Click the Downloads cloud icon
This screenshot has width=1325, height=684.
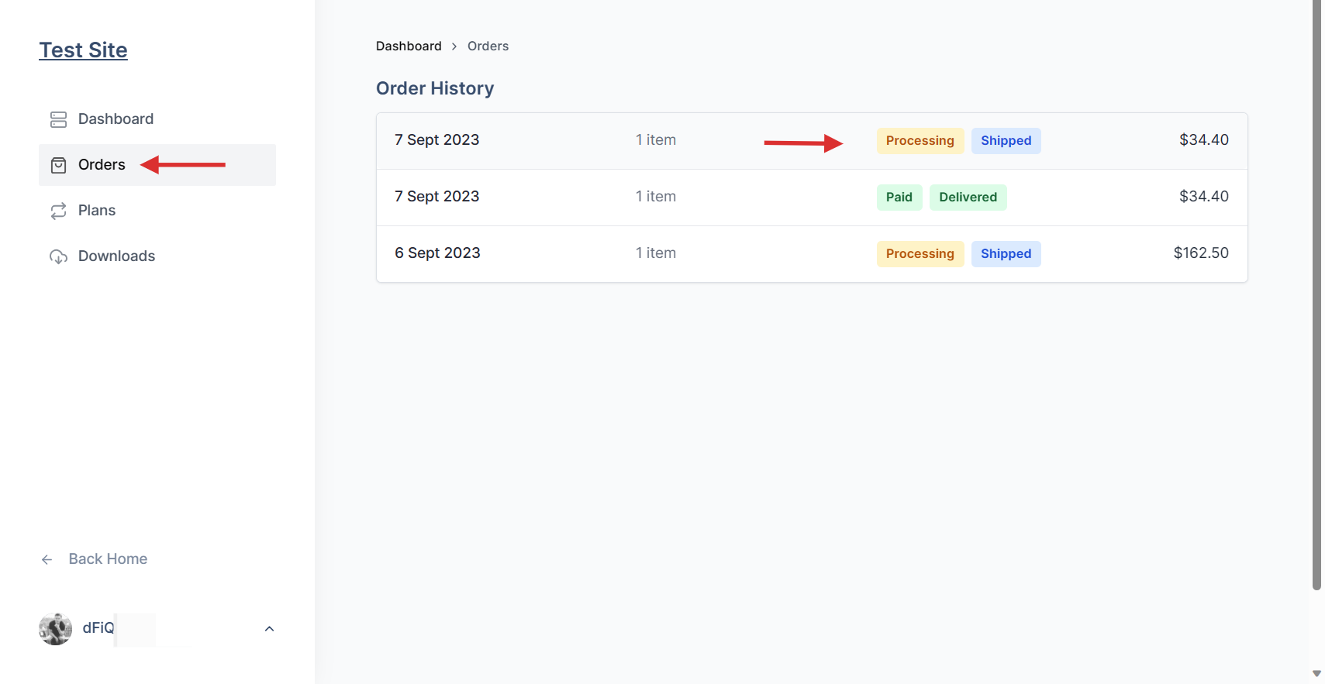click(58, 256)
